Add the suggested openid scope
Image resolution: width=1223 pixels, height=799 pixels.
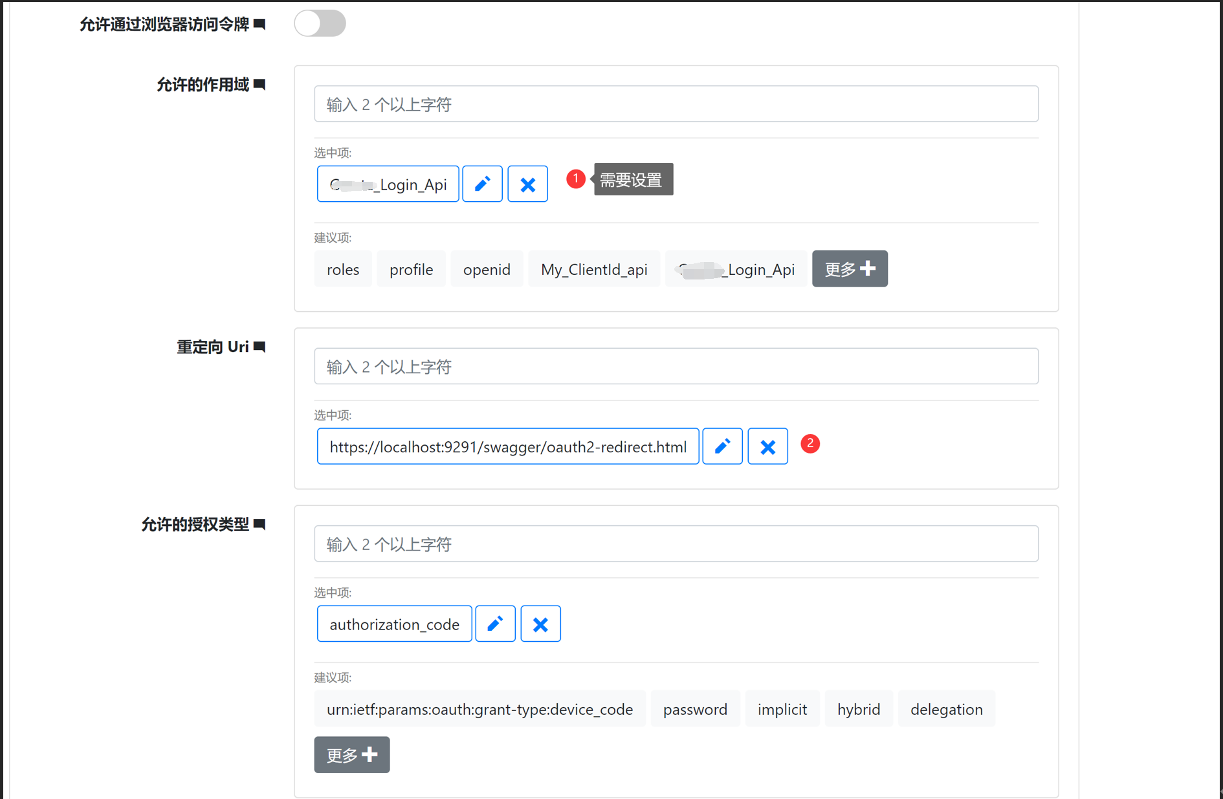click(487, 269)
